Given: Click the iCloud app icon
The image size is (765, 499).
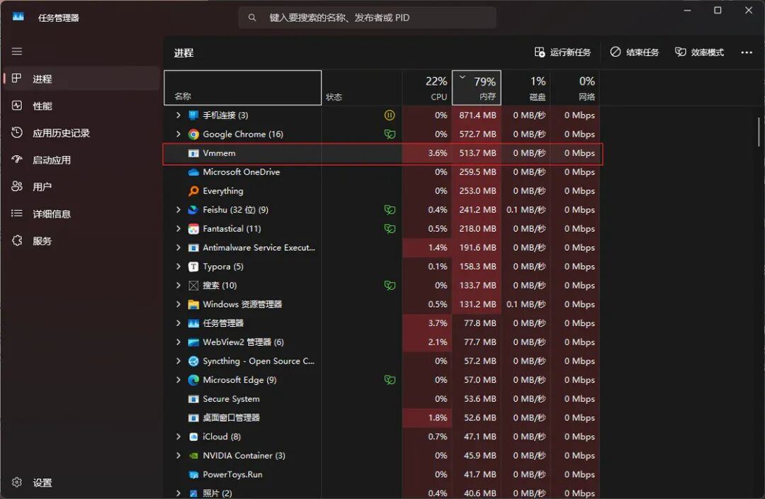Looking at the screenshot, I should pyautogui.click(x=193, y=437).
